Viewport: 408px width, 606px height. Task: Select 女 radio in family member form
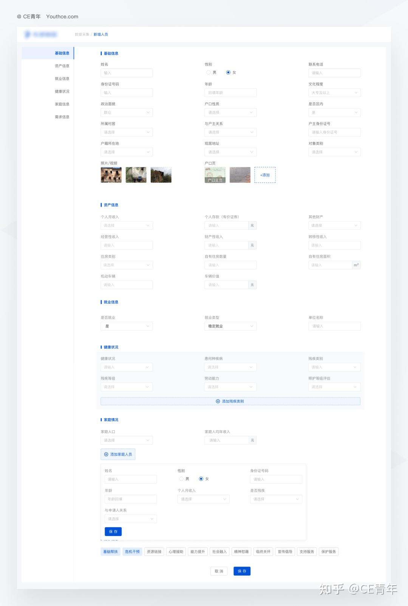tap(201, 479)
